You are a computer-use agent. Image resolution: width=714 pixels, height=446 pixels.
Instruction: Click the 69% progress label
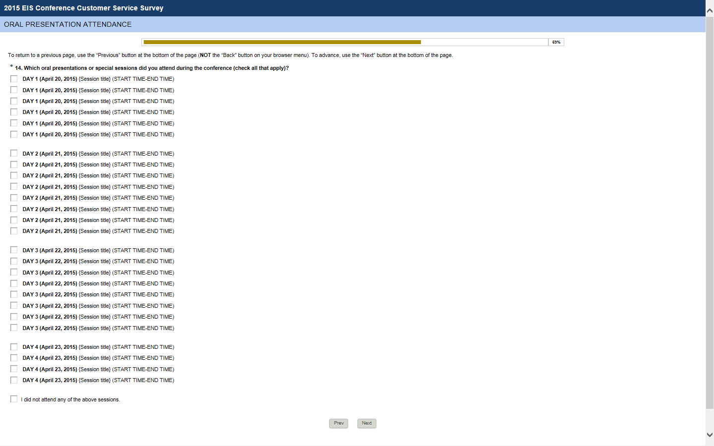[x=556, y=42]
